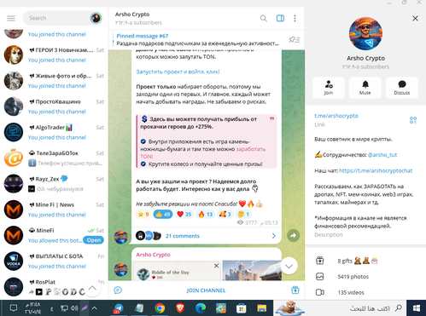
Task: Click the photos gallery icon
Action: (320, 277)
